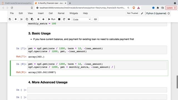Screen dimensions: 178x100
Task: Click the In [8] code cell editor
Action: (x=97, y=66)
